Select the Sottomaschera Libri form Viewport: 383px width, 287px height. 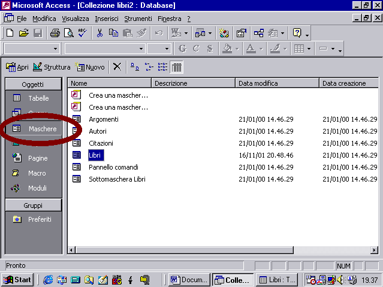click(117, 179)
